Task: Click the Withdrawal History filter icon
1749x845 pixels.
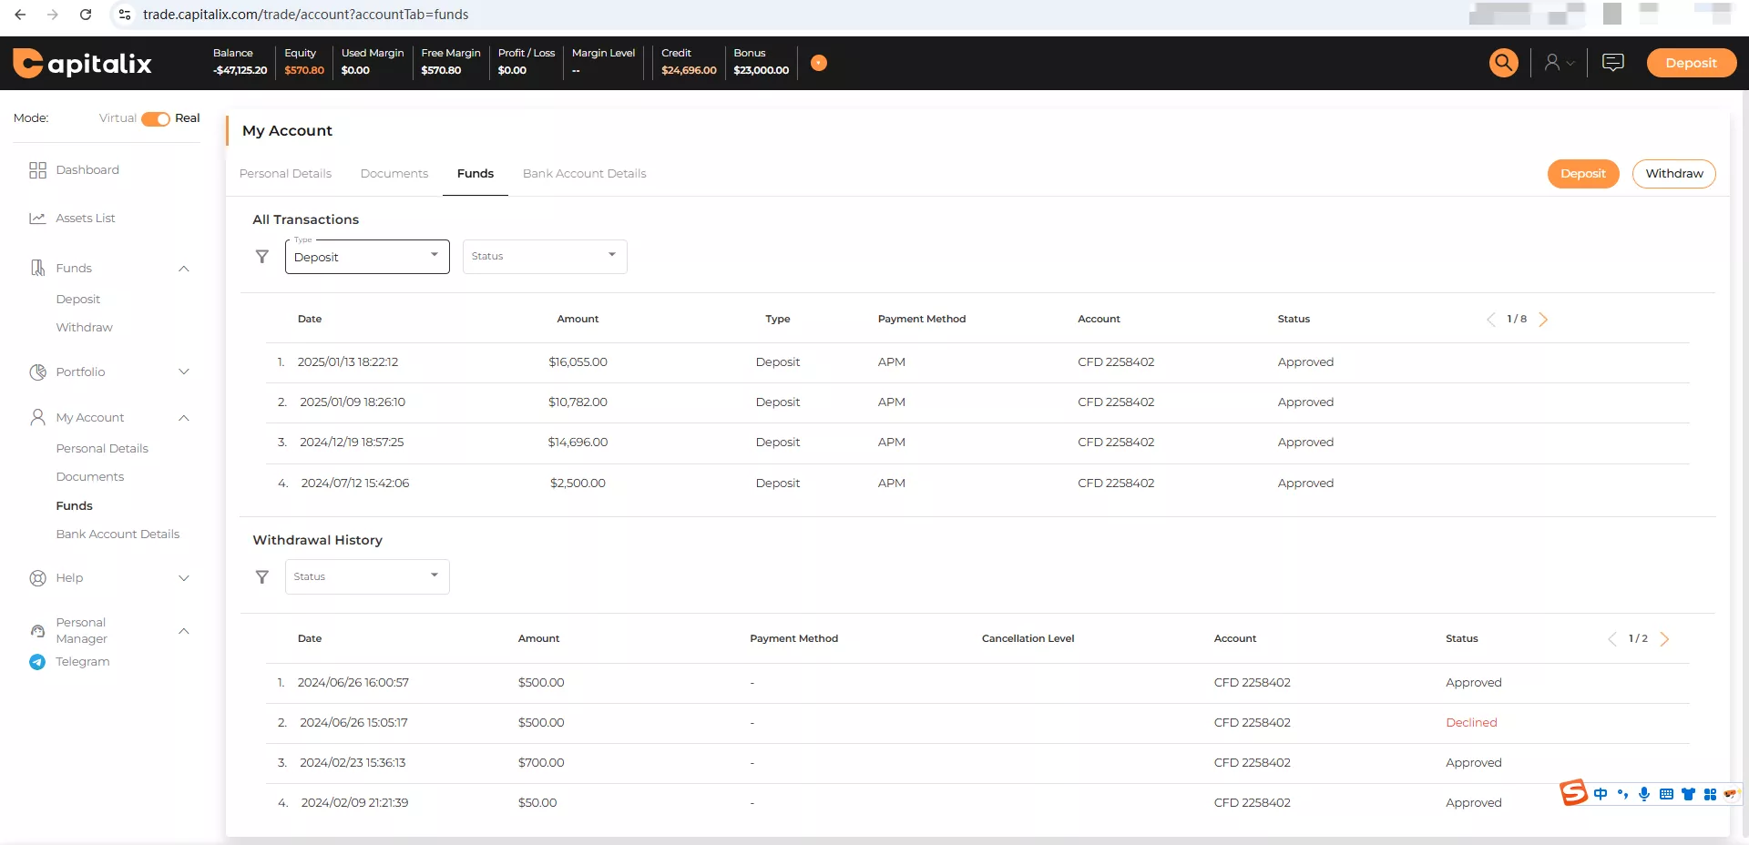Action: (x=262, y=577)
